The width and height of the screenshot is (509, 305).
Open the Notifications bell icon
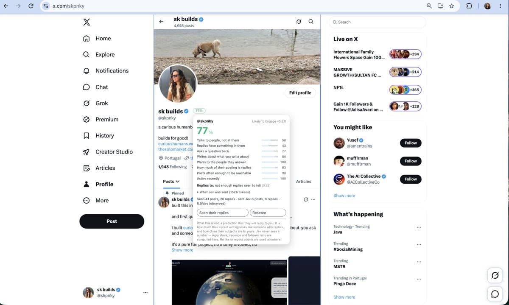[87, 71]
